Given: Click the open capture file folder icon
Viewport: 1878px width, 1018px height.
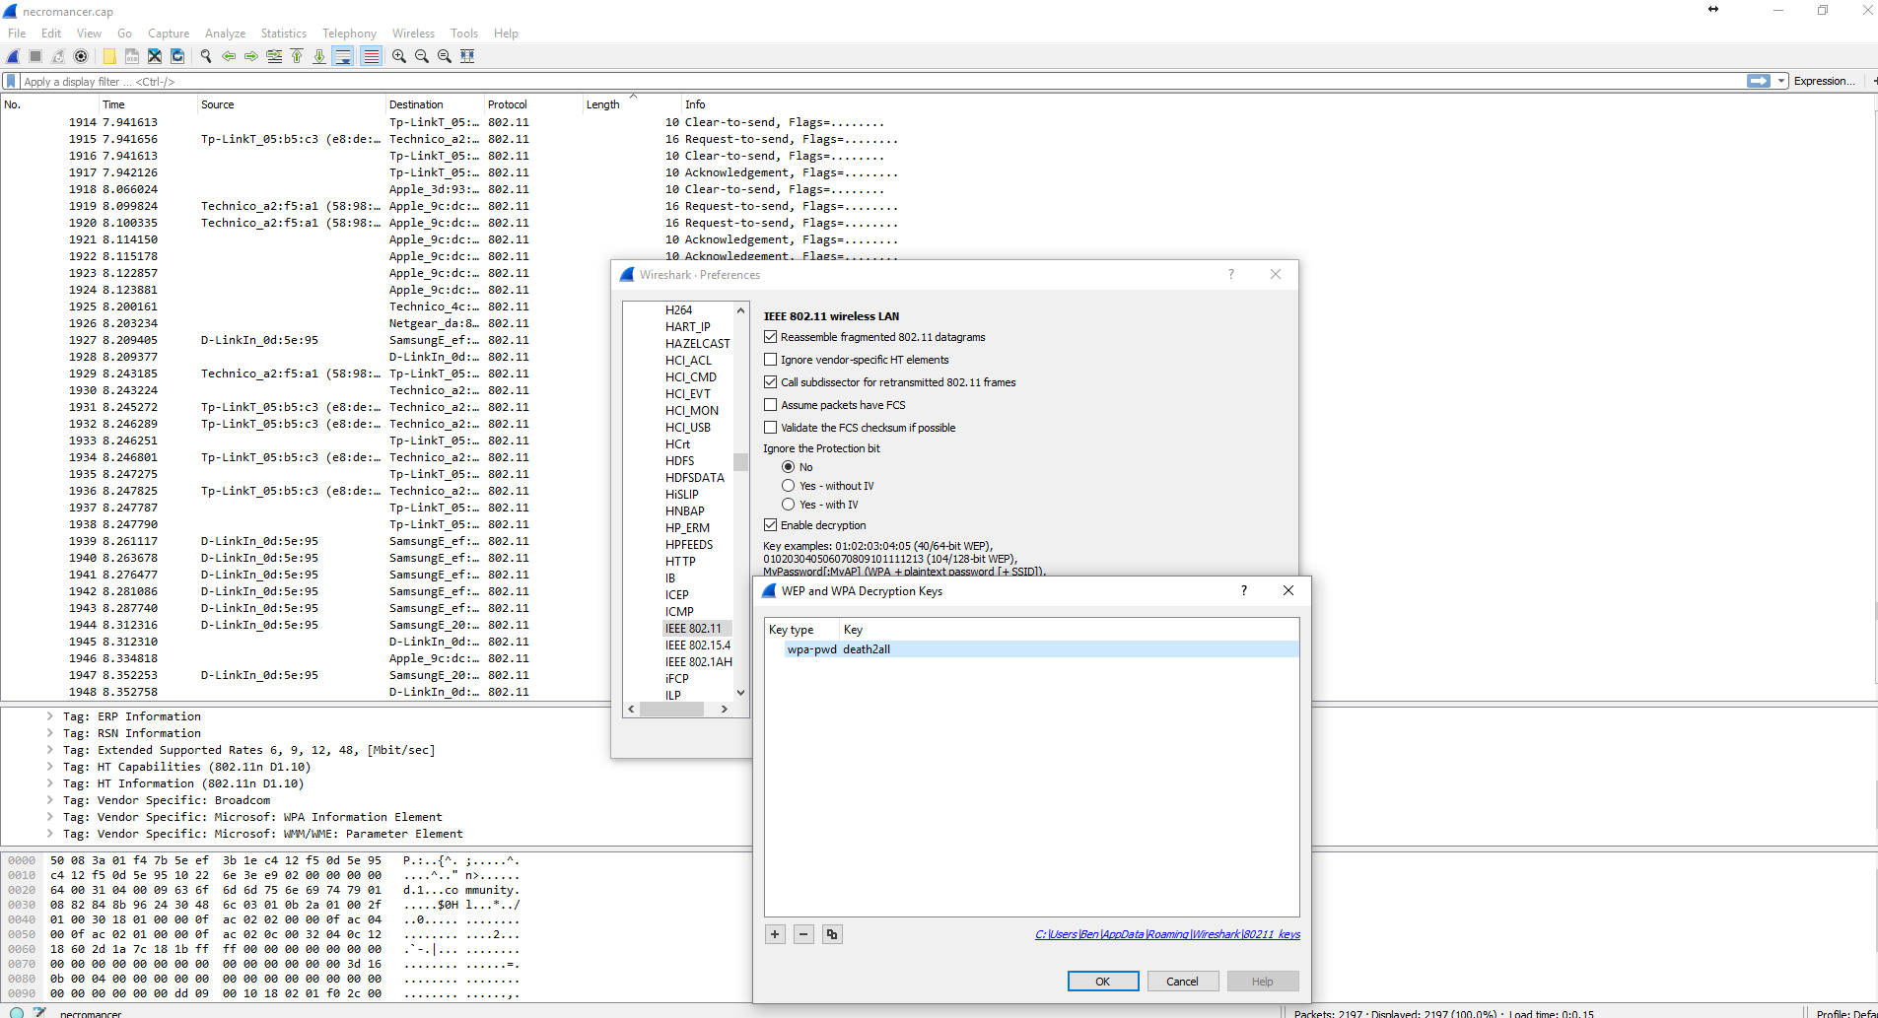Looking at the screenshot, I should click(109, 56).
